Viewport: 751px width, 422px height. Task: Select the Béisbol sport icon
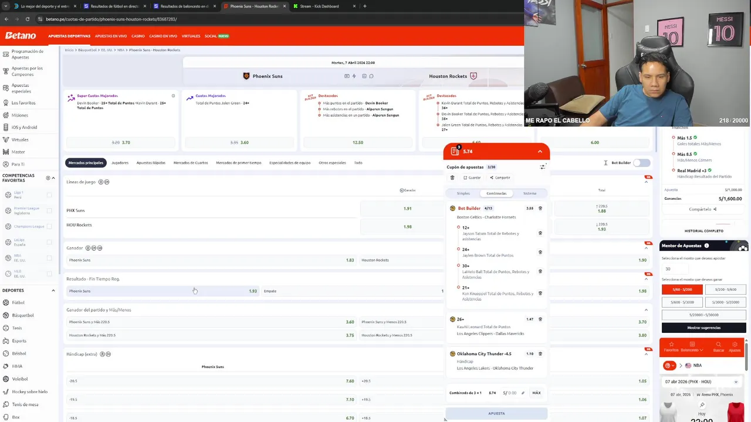pyautogui.click(x=6, y=353)
